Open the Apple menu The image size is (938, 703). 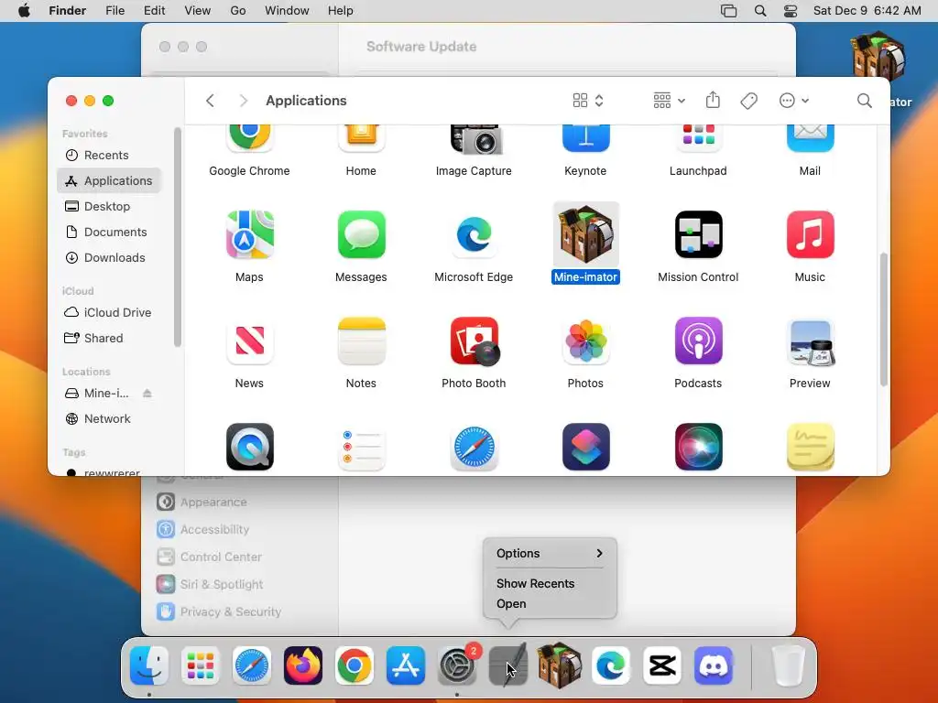[x=24, y=11]
